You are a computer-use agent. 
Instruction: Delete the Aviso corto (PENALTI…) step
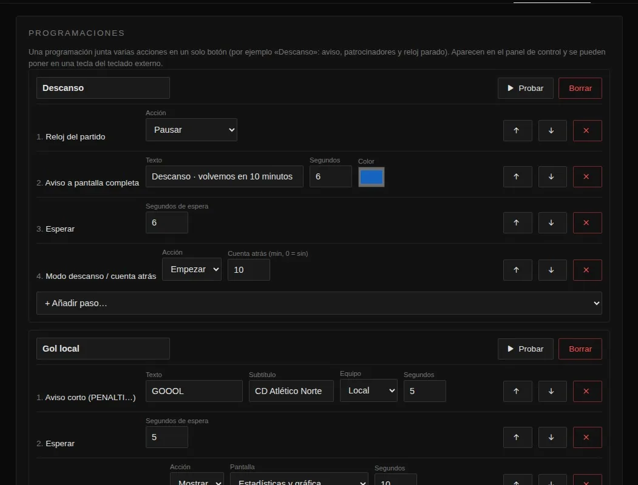tap(587, 391)
